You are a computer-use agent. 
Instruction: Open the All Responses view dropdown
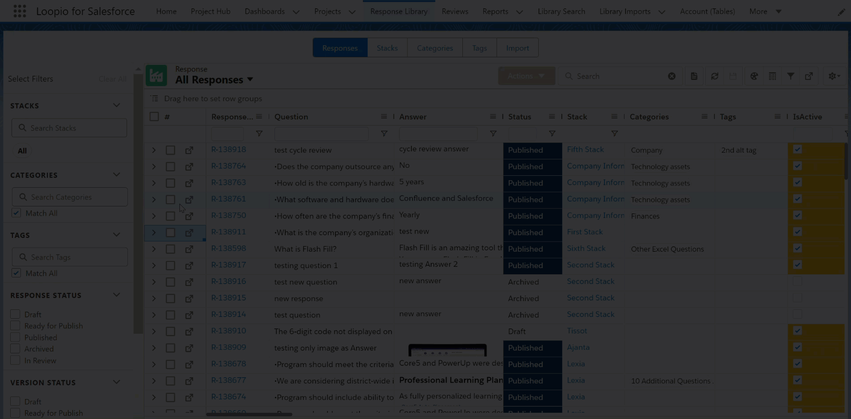(250, 79)
